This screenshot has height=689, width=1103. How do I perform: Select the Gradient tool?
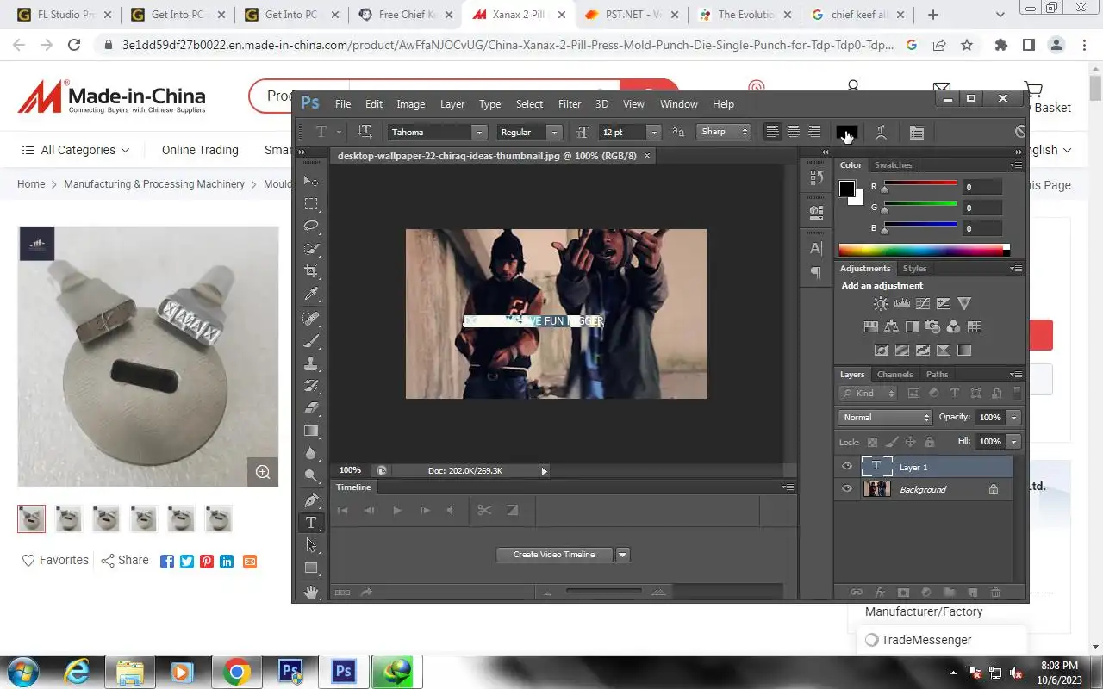tap(311, 431)
